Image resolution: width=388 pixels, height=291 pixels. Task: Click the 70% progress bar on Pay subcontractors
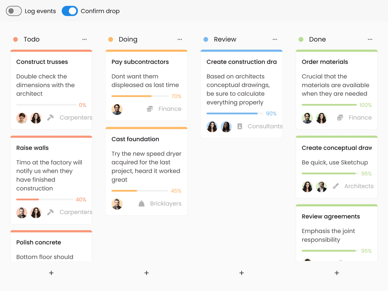[140, 96]
